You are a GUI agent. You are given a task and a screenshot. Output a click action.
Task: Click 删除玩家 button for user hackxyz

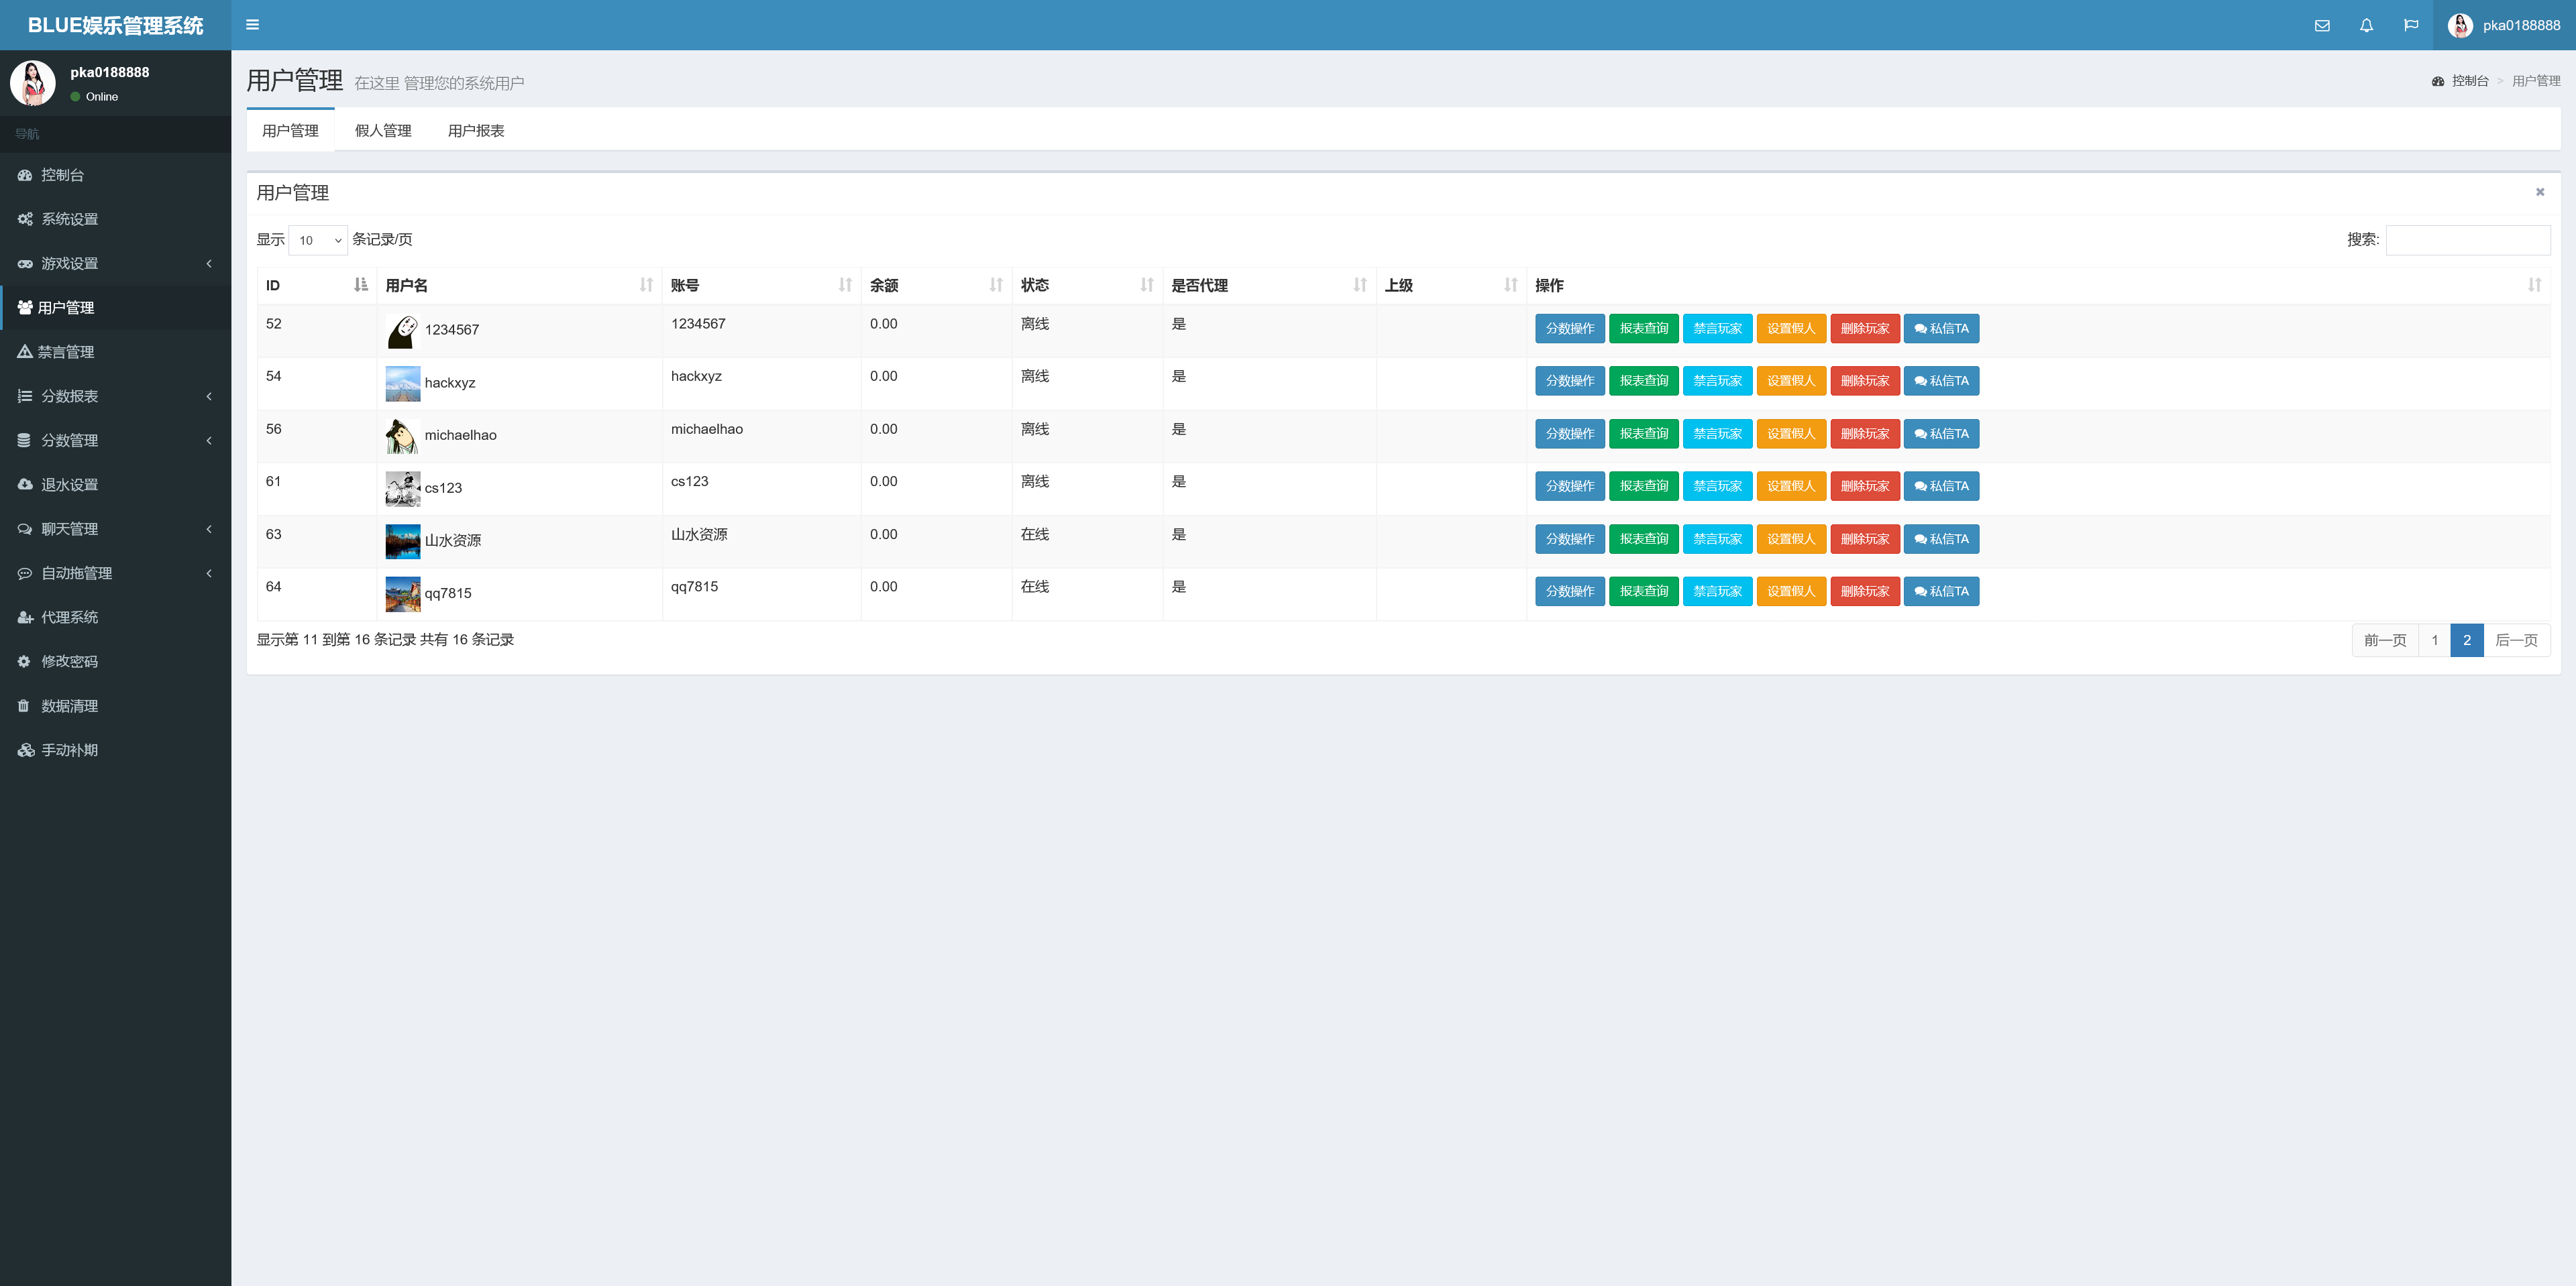pyautogui.click(x=1864, y=381)
